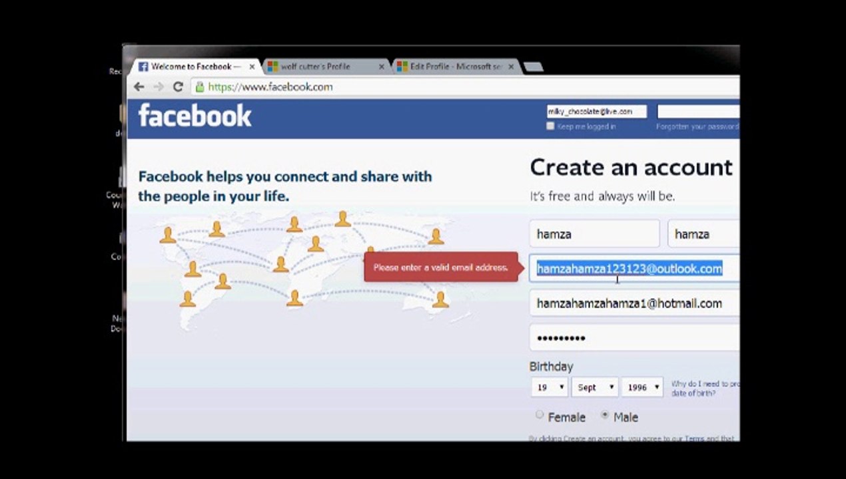
Task: Close the wolf cutter's Profile tab
Action: pos(382,67)
